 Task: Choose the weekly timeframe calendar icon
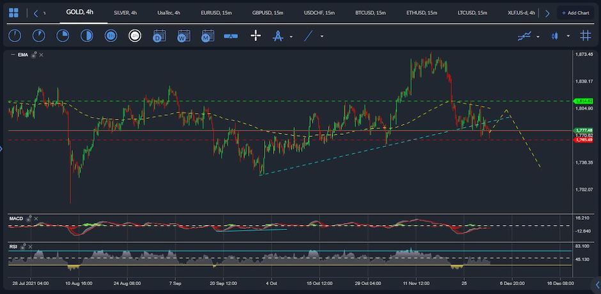183,36
